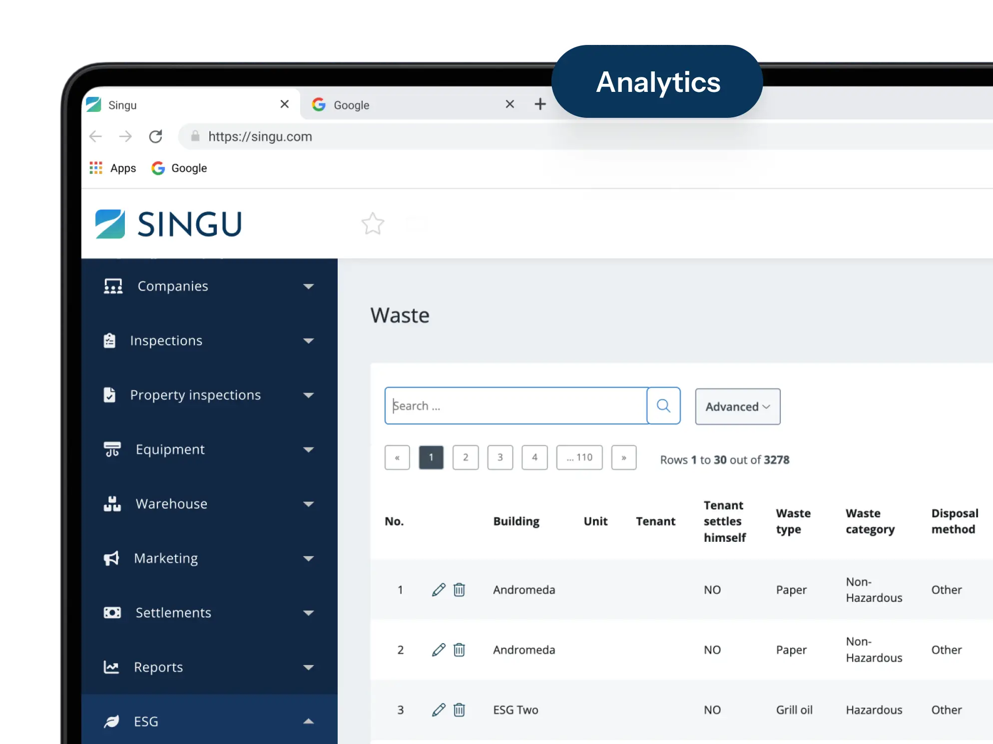This screenshot has height=744, width=993.
Task: Click the Unit column header
Action: pyautogui.click(x=595, y=521)
